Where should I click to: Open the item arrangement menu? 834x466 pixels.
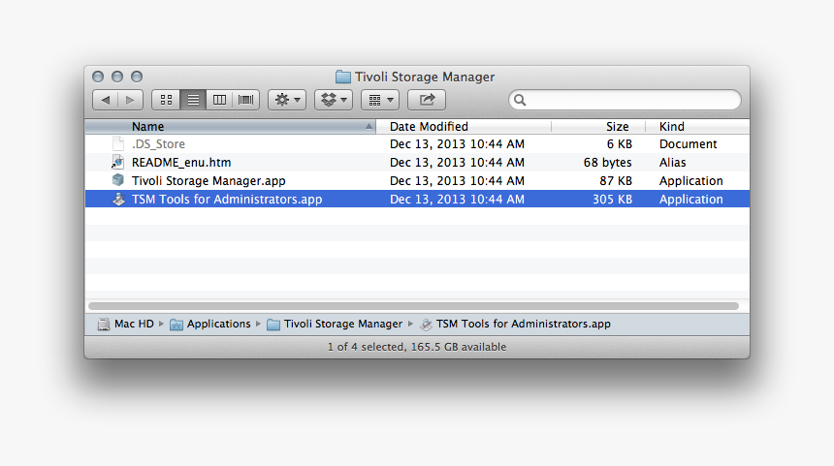[x=380, y=100]
